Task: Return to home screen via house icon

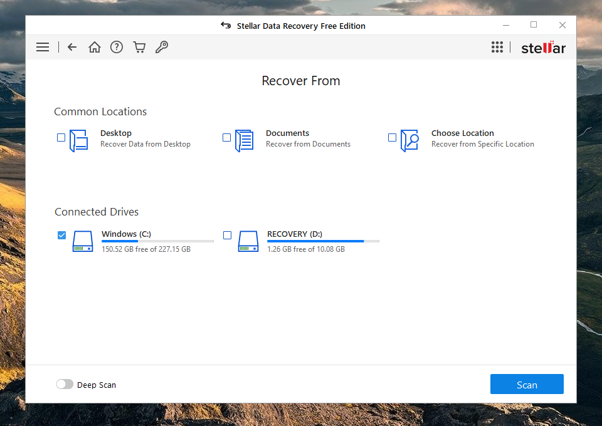Action: pos(95,47)
